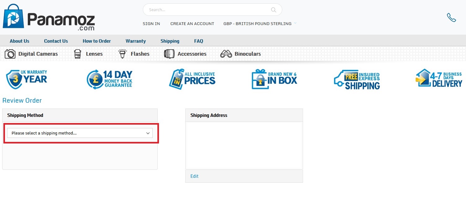The width and height of the screenshot is (466, 205).
Task: Open the Warranty menu item
Action: tap(136, 41)
